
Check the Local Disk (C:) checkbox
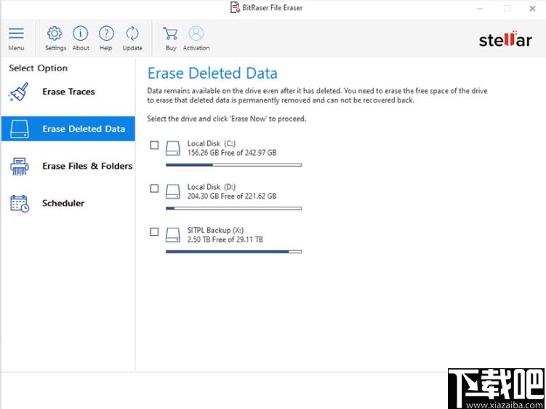click(x=154, y=145)
